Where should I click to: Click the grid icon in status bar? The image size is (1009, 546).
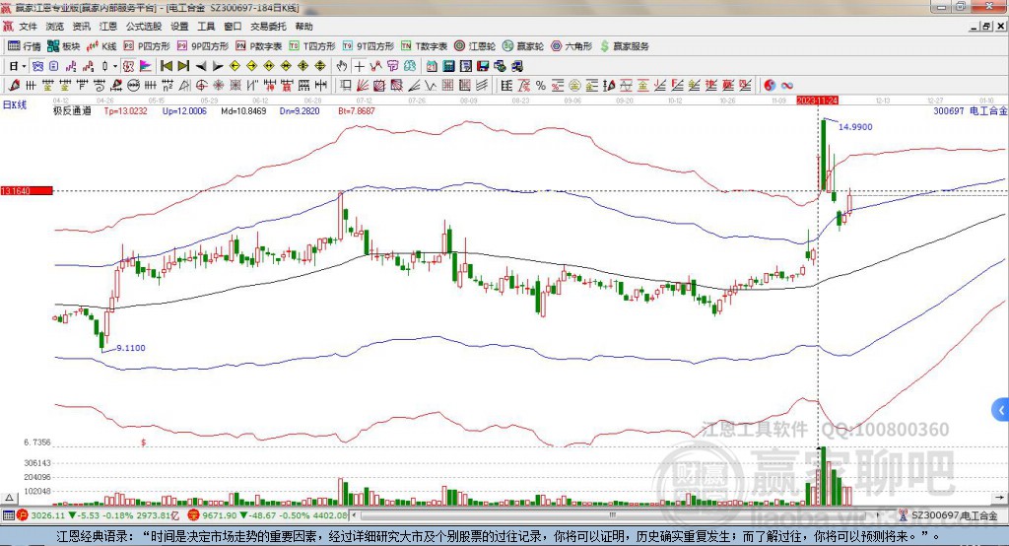pyautogui.click(x=8, y=515)
